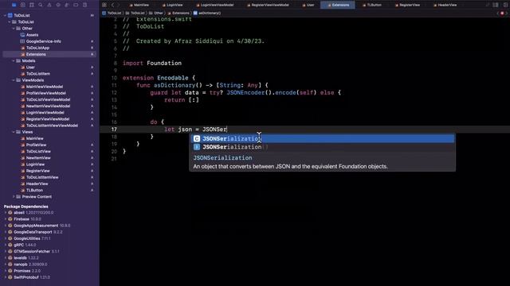Open the Debug navigator icon

tap(67, 5)
